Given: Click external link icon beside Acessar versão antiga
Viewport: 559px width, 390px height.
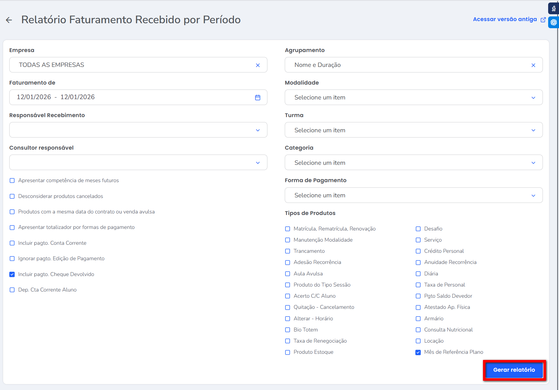Looking at the screenshot, I should point(543,20).
